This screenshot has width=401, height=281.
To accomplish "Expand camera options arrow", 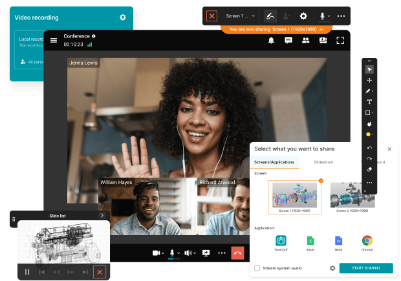I will pyautogui.click(x=162, y=253).
